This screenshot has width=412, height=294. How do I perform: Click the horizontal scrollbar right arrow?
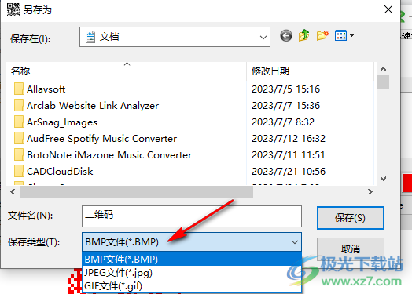point(370,192)
